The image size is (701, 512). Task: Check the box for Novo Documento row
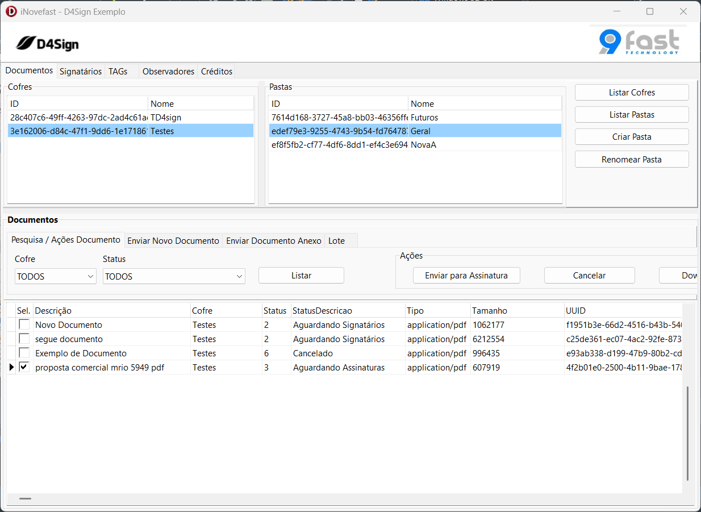(x=24, y=324)
